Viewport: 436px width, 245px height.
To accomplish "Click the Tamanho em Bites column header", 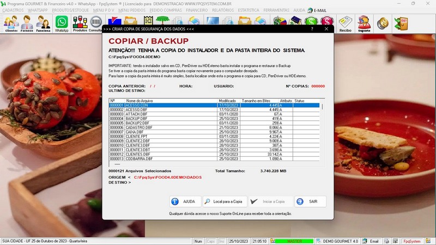I will click(259, 101).
